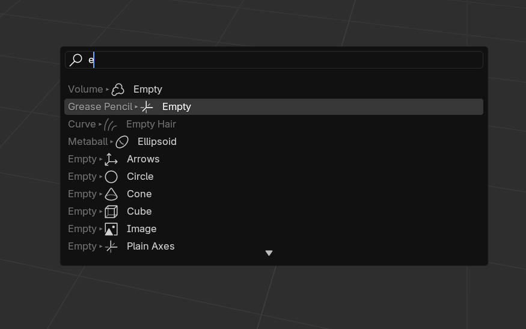Image resolution: width=526 pixels, height=329 pixels.
Task: Choose the Cone result text
Action: coord(139,194)
